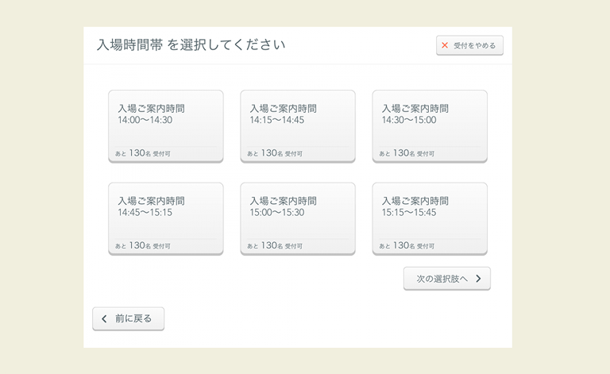The height and width of the screenshot is (374, 610).
Task: Go to next options with 次の選択肢へ
Action: pos(447,279)
